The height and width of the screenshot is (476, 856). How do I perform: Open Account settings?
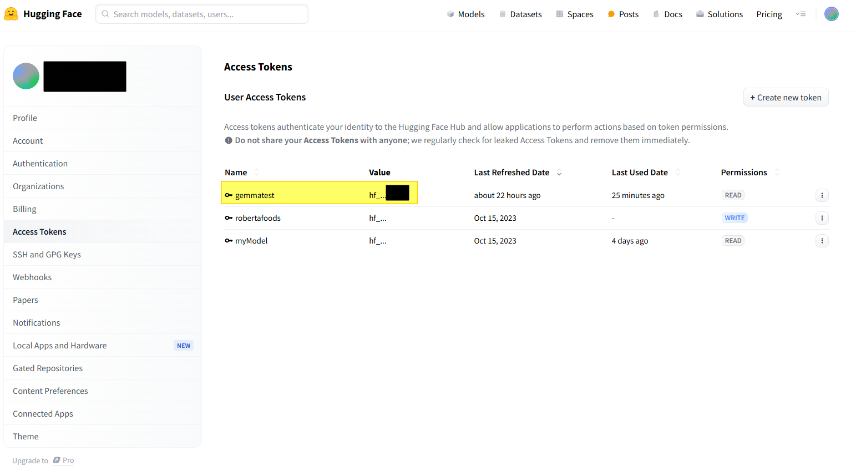click(x=103, y=141)
